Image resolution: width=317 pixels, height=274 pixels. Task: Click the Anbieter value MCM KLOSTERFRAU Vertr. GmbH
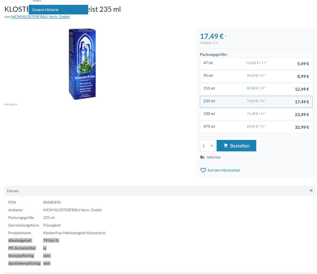pos(72,210)
